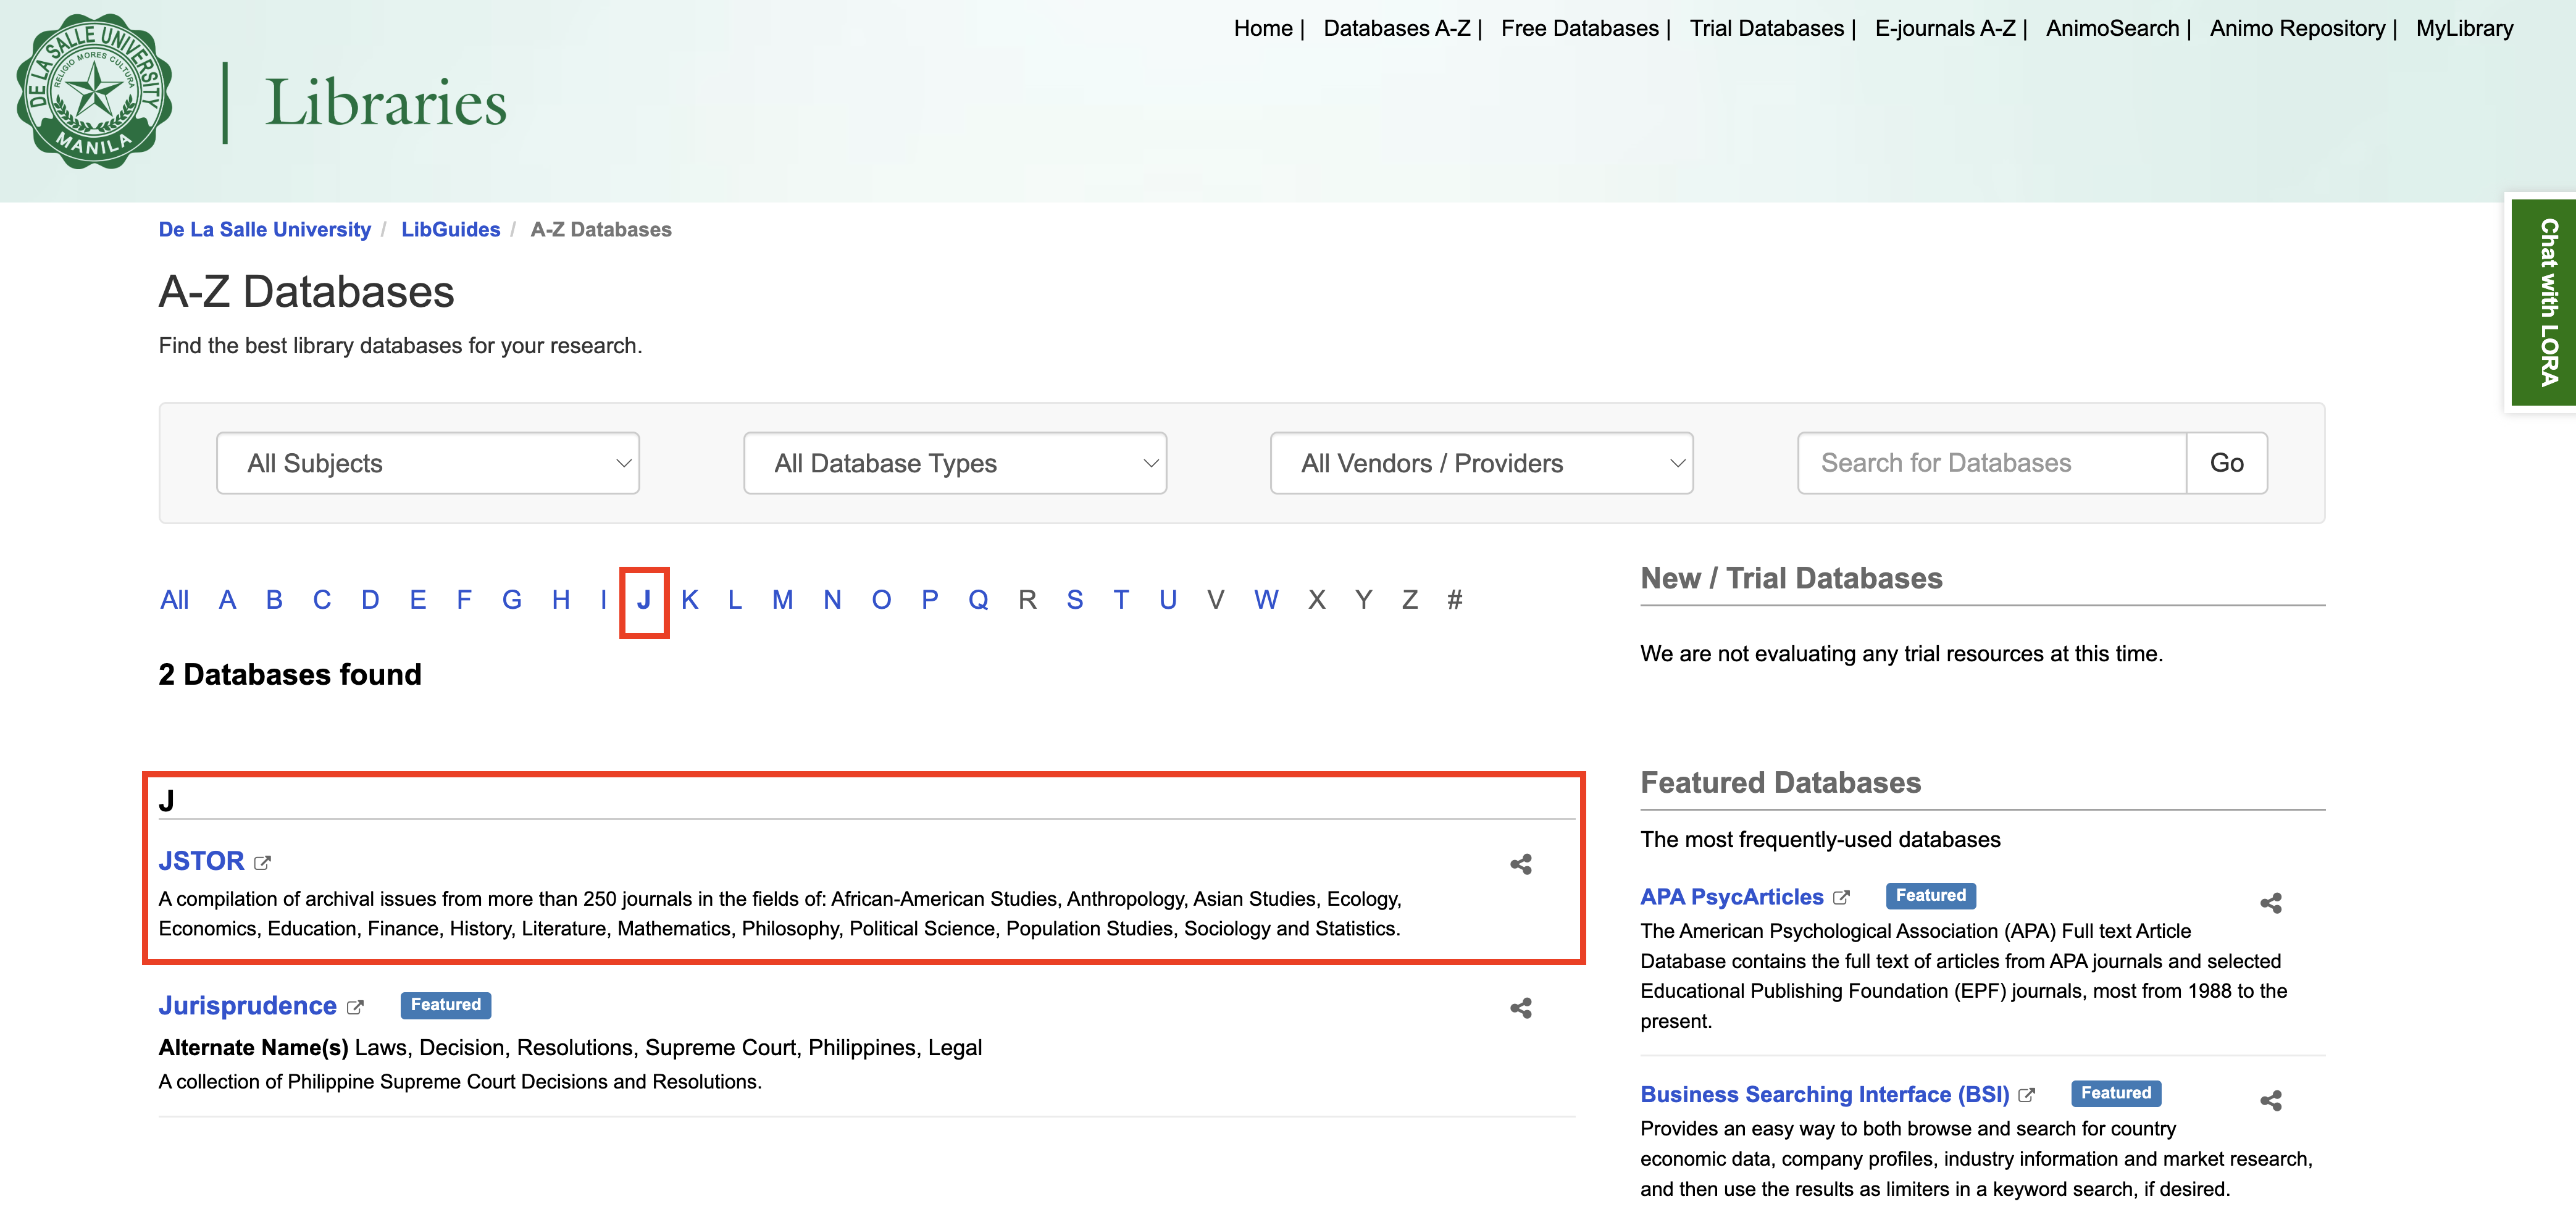
Task: Click LibGuides breadcrumb link
Action: [x=451, y=229]
